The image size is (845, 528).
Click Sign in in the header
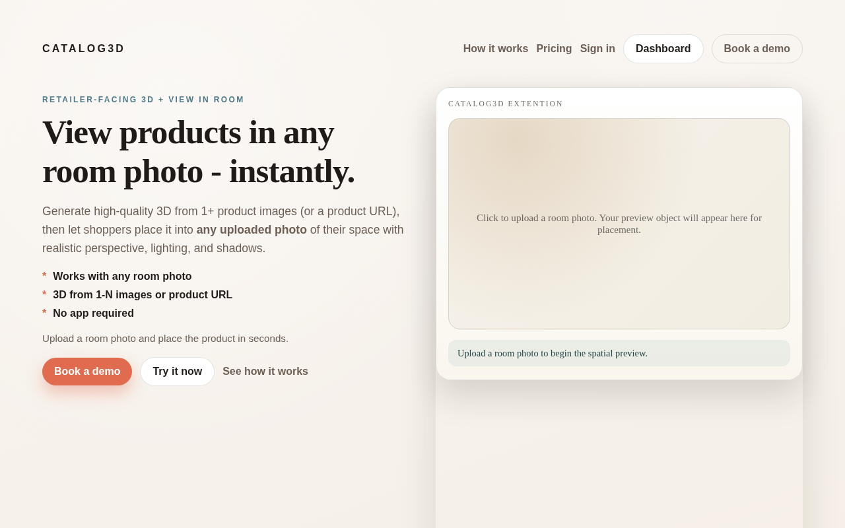597,49
